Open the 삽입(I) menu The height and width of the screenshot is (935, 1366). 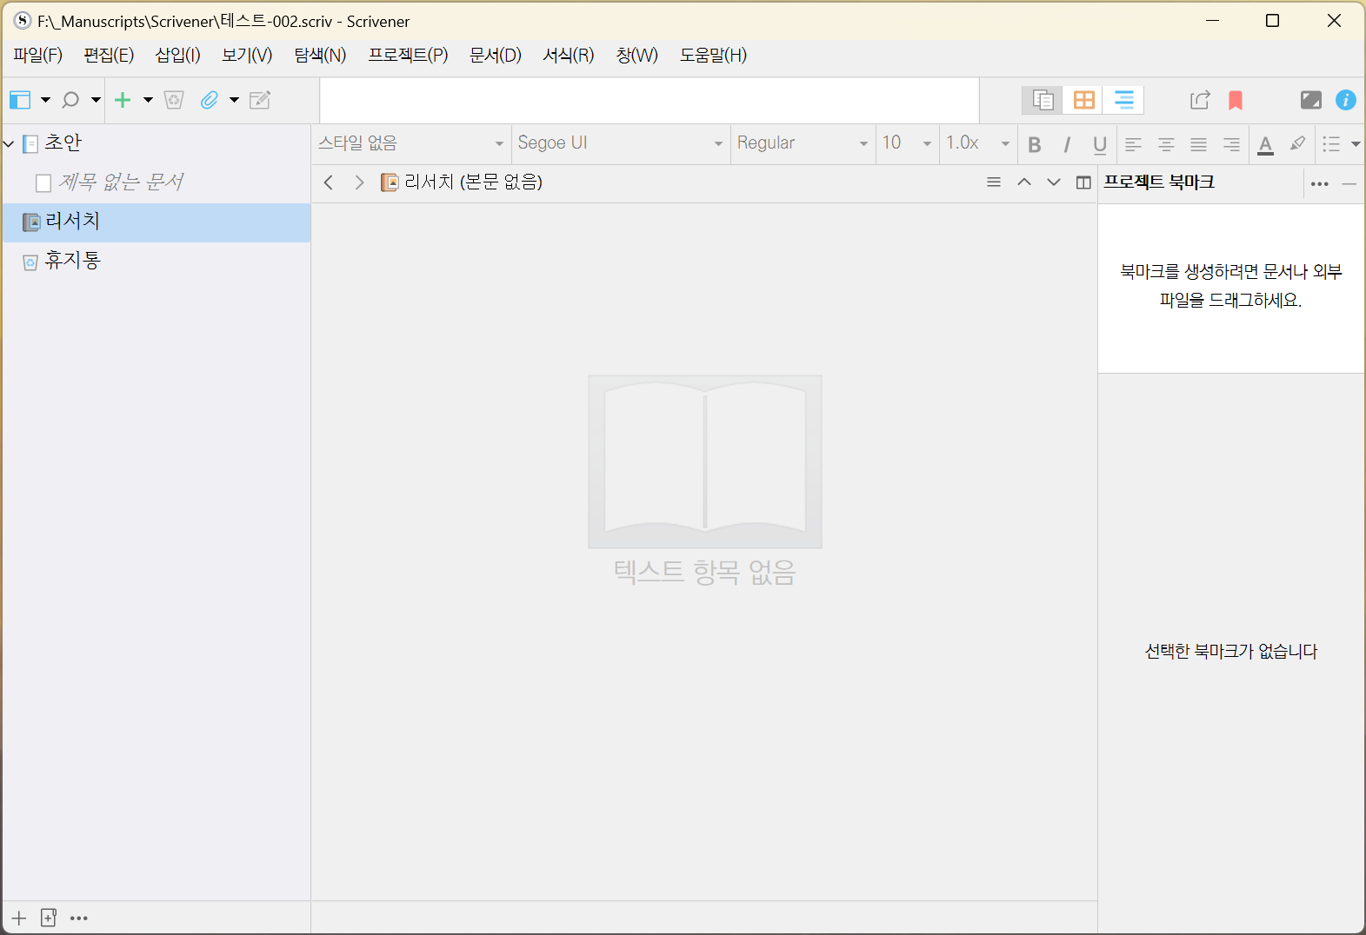tap(178, 56)
